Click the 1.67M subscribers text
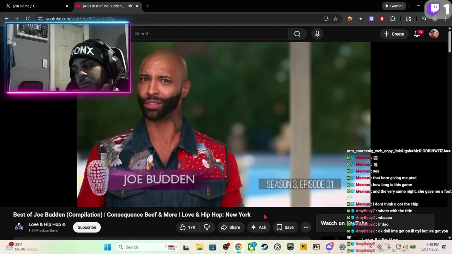The image size is (452, 254). pyautogui.click(x=43, y=231)
